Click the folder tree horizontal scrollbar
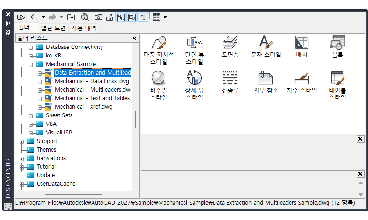The image size is (368, 220). coord(74,194)
